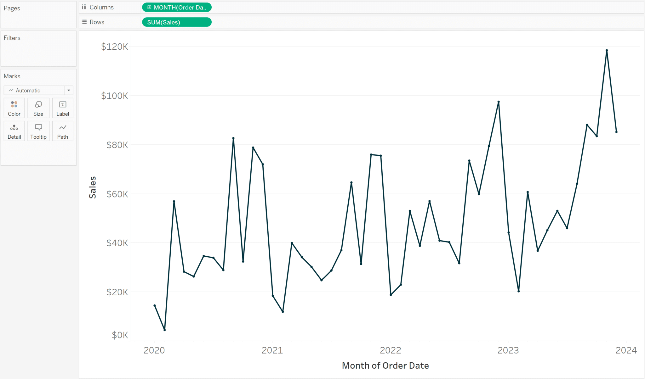Select the highest sales peak near $120K

tap(606, 50)
